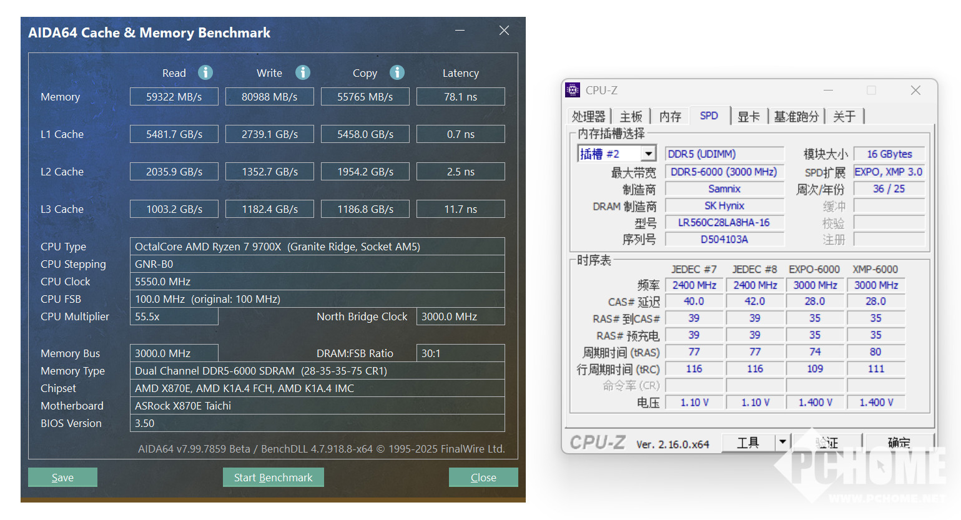Open the memory slot #2 dropdown
Viewport: 961px width, 520px height.
click(x=649, y=154)
